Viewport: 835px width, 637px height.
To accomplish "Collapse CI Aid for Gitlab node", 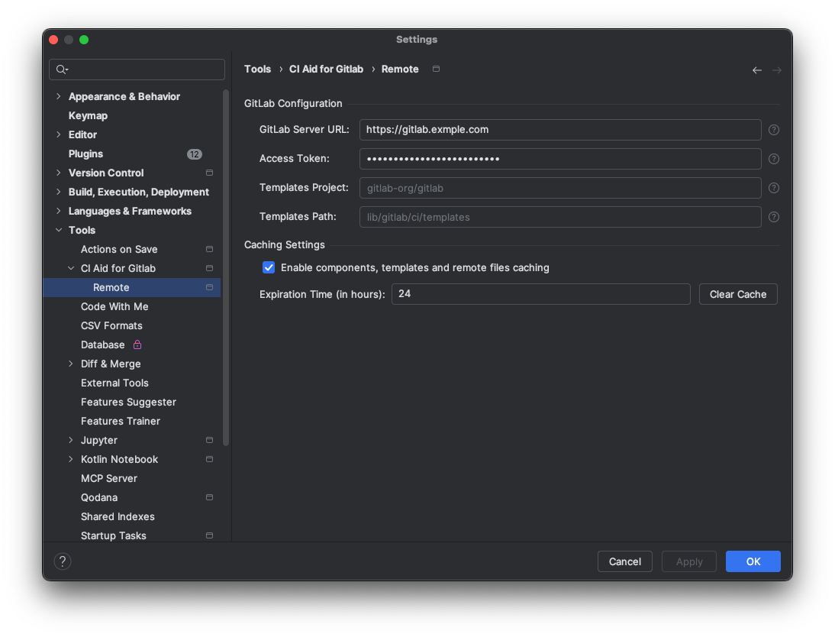I will pos(71,268).
